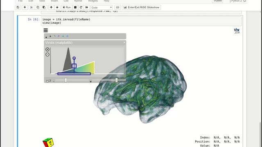The height and width of the screenshot is (147, 262).
Task: Cut the selected cell with the scissors icon
Action: coord(32,7)
